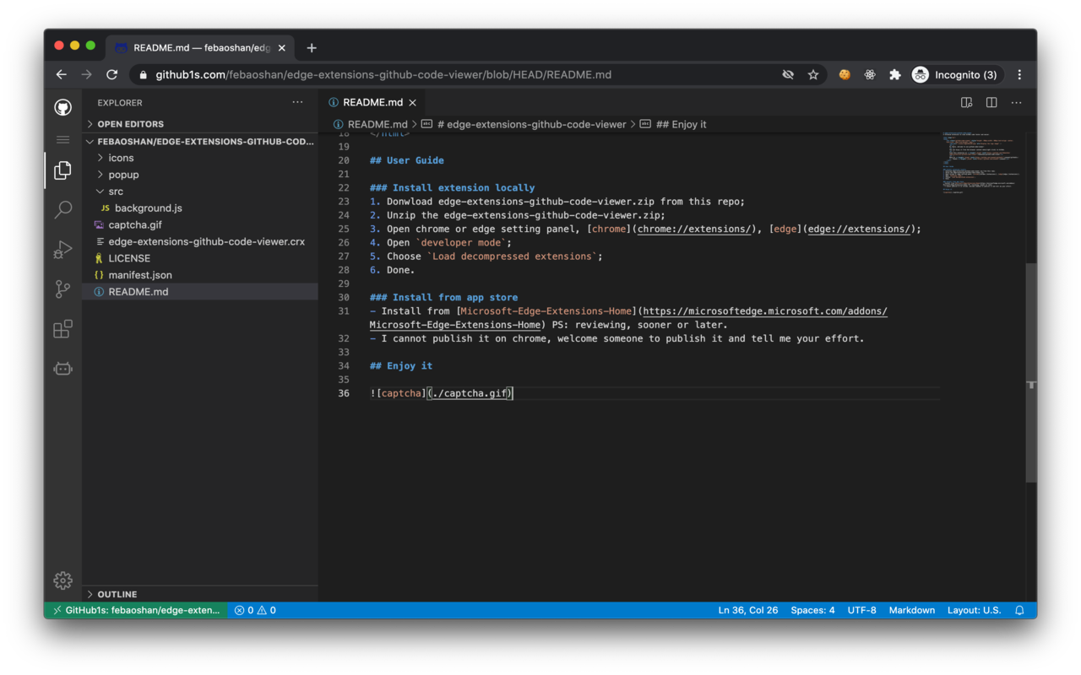The height and width of the screenshot is (675, 1081).
Task: Open the Search view icon
Action: point(63,210)
